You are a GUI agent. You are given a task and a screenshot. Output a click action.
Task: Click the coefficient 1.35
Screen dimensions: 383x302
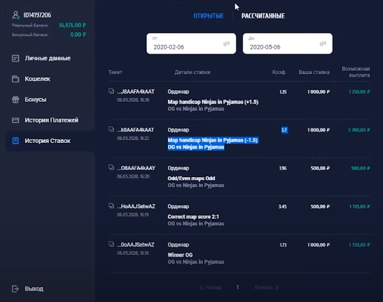tap(283, 92)
